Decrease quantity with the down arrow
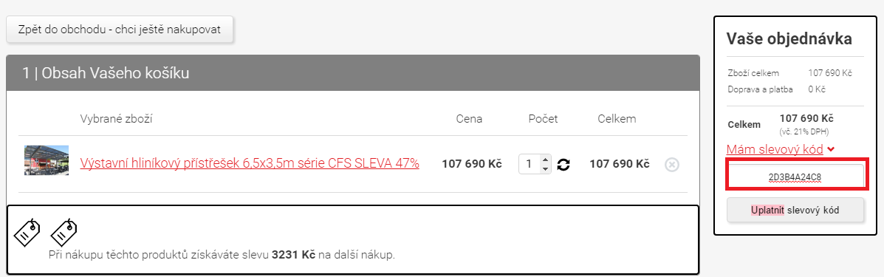884x277 pixels. point(544,168)
